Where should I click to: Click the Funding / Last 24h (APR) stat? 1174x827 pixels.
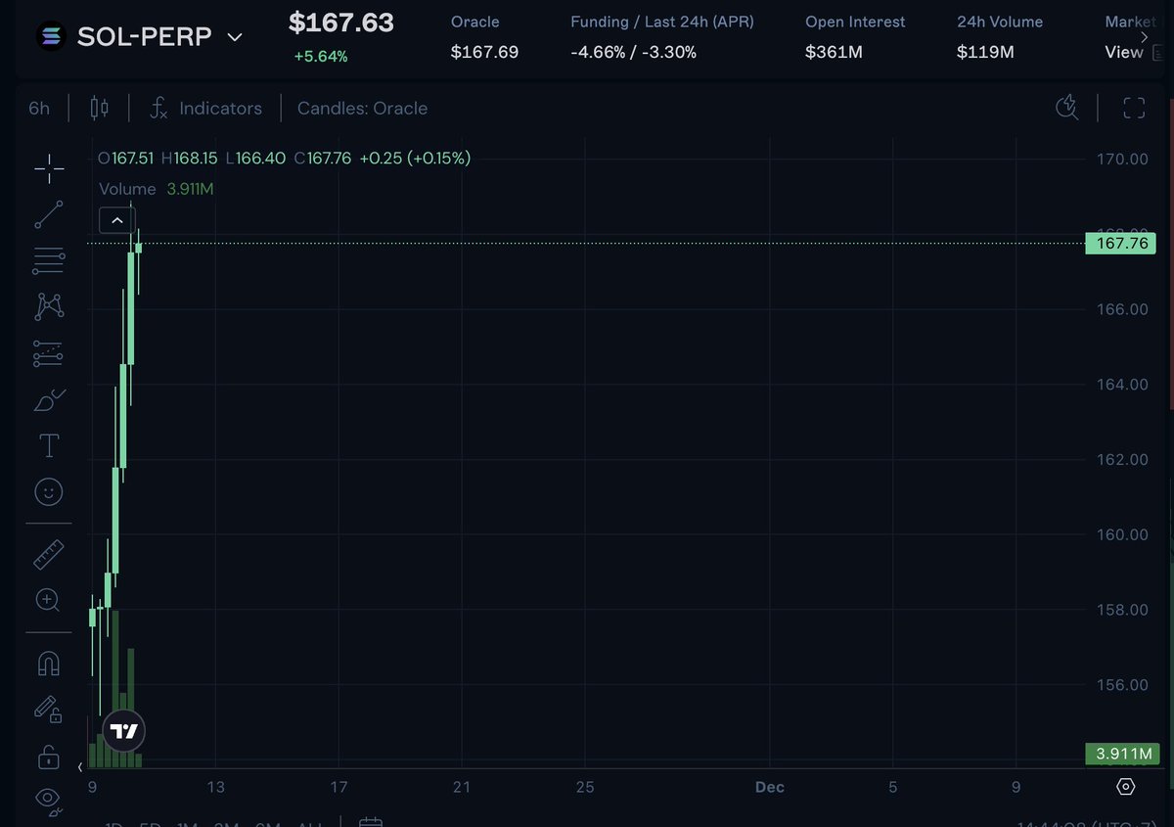click(662, 37)
